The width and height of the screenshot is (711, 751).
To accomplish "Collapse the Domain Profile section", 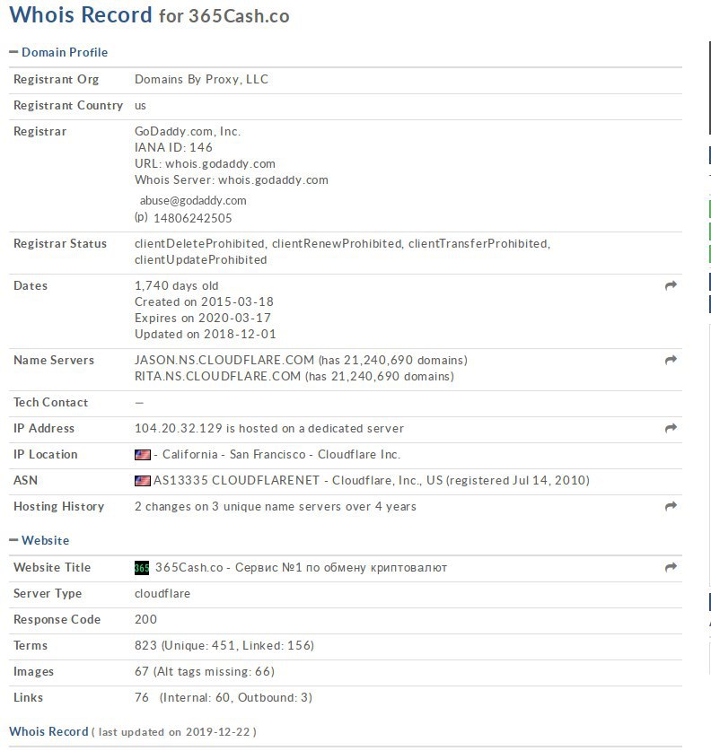I will (x=58, y=52).
